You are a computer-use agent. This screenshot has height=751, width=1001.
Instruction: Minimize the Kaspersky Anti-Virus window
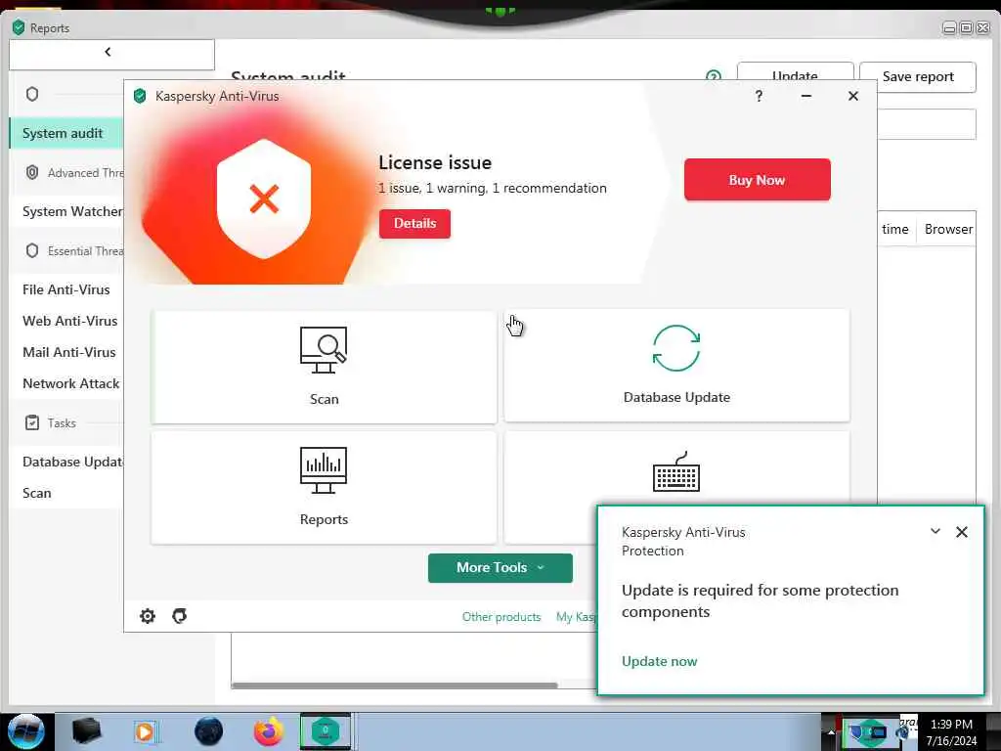[x=806, y=96]
